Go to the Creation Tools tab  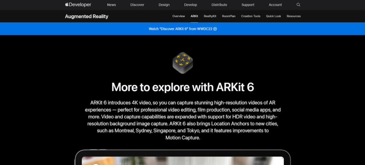coord(251,16)
